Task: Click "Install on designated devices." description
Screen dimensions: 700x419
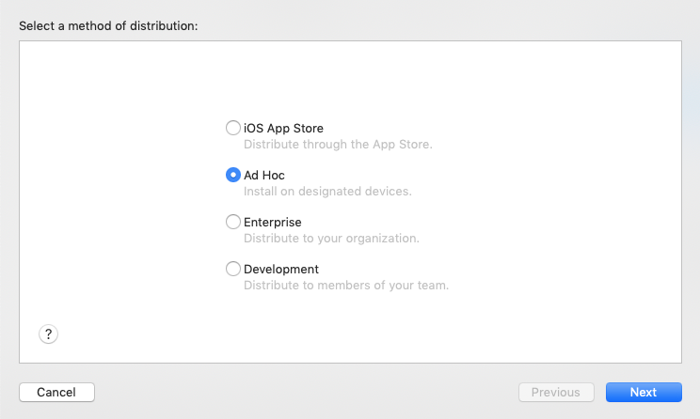Action: point(327,192)
